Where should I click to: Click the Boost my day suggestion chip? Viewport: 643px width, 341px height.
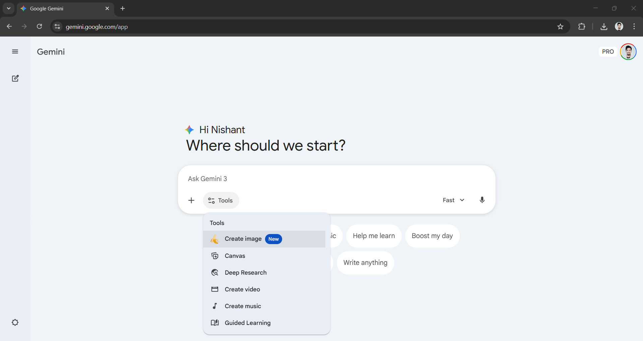pyautogui.click(x=432, y=236)
